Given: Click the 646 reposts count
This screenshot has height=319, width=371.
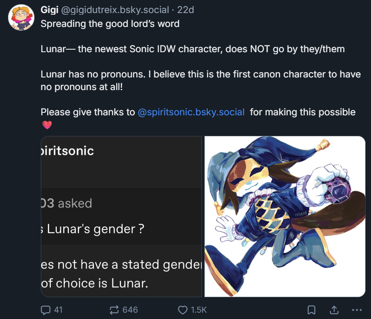Looking at the screenshot, I should [x=130, y=310].
